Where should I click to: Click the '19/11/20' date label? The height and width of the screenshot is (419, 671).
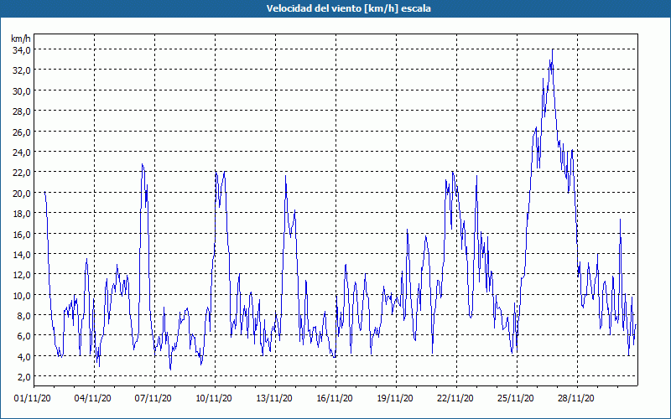pos(395,399)
